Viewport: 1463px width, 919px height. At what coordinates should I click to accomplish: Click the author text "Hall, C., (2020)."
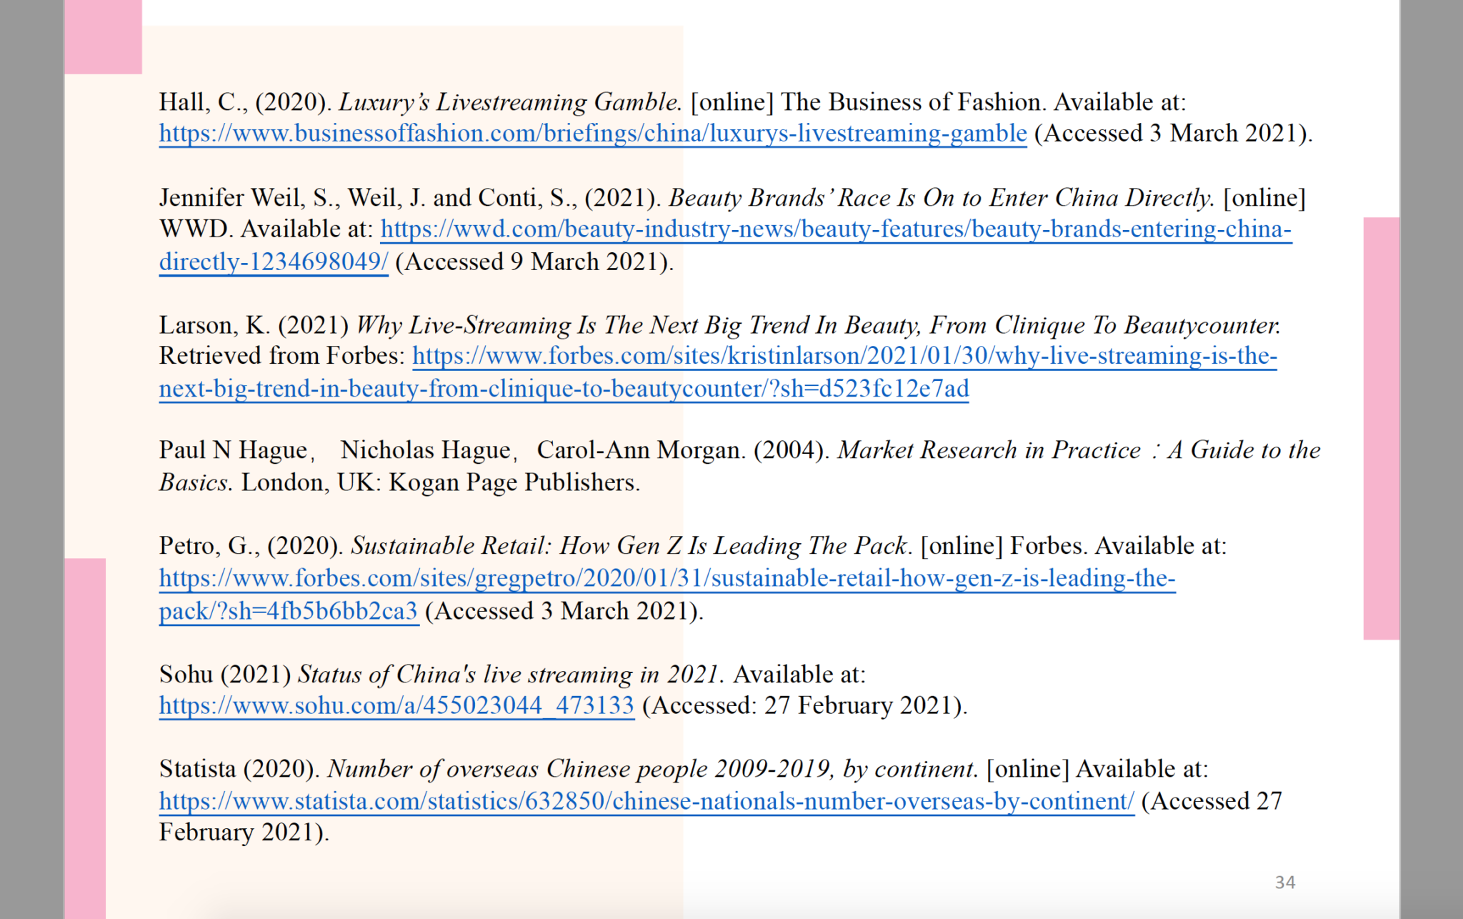(x=245, y=102)
